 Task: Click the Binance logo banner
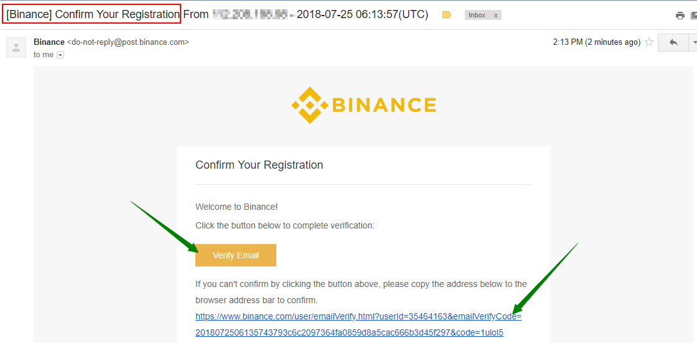point(363,105)
